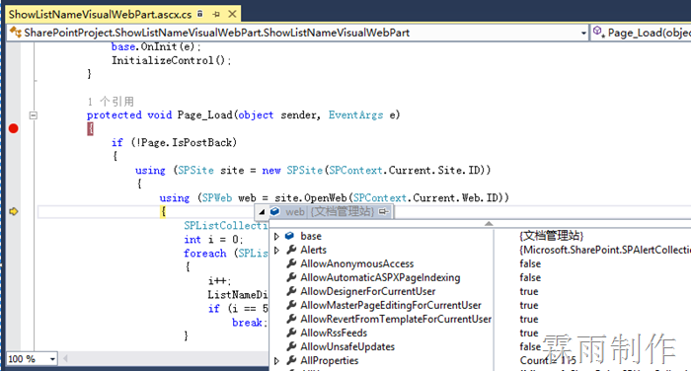691x371 pixels.
Task: Select AllowAutomaticASPXPageIndexing property row
Action: click(380, 277)
